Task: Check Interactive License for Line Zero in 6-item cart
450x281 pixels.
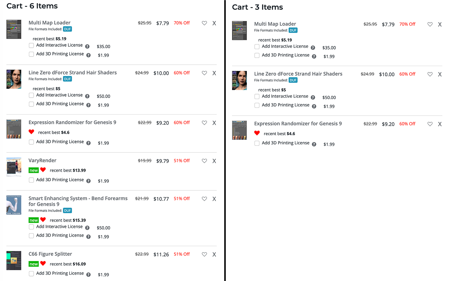Action: point(32,95)
